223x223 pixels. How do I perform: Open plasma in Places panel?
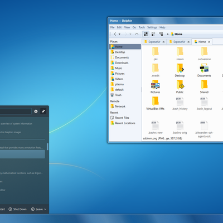click(x=125, y=84)
